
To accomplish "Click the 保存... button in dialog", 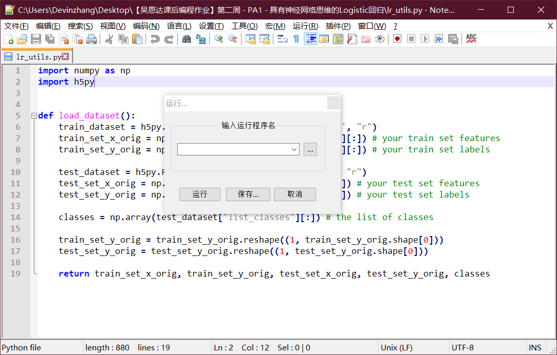I will (248, 194).
